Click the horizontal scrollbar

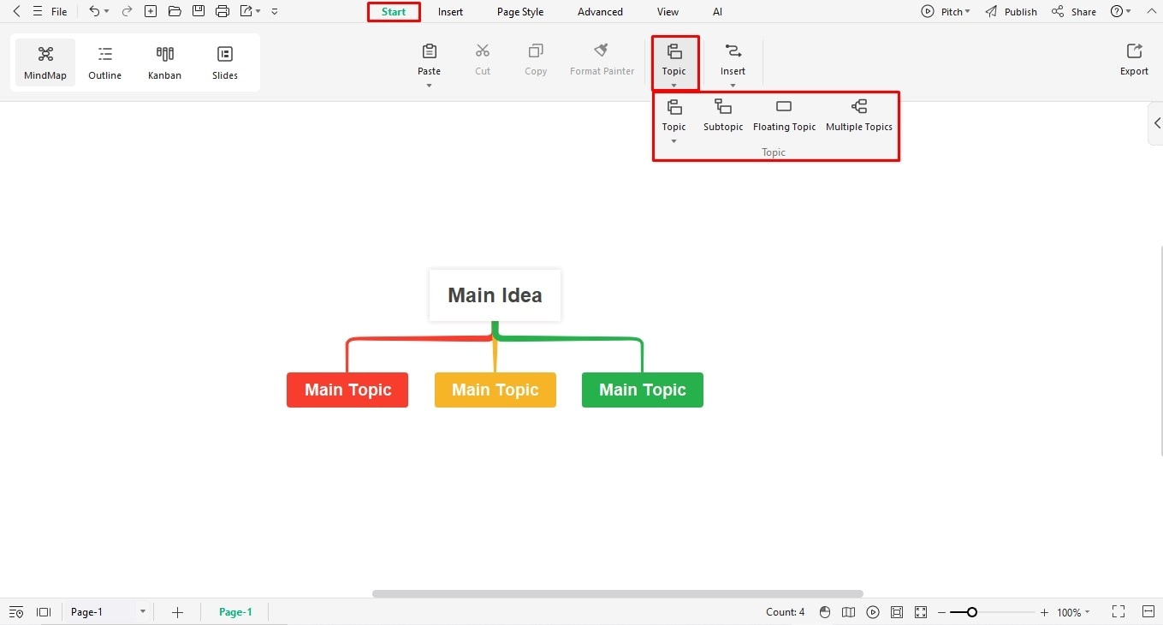tap(618, 593)
